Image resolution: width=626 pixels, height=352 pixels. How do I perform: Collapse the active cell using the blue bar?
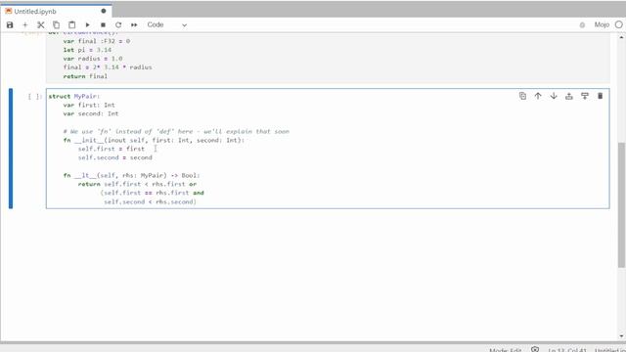click(11, 149)
